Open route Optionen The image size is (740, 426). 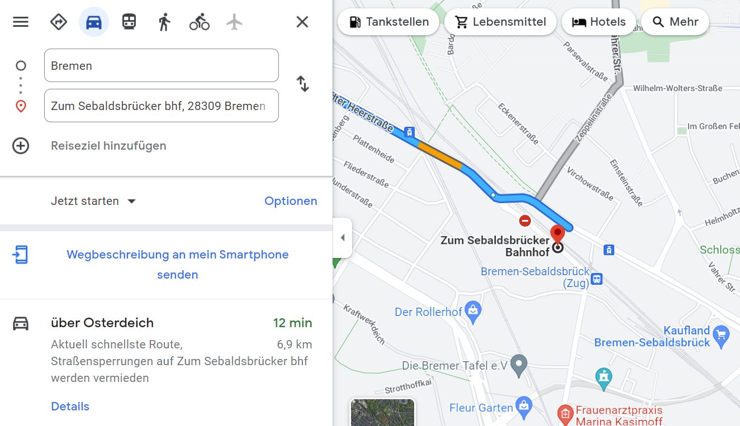coord(291,201)
